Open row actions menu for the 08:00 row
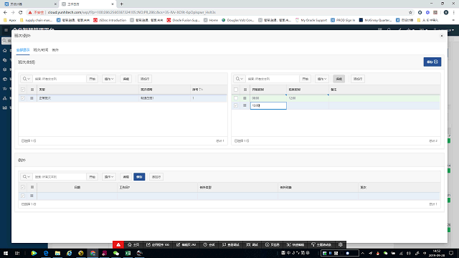459x258 pixels. (x=245, y=98)
